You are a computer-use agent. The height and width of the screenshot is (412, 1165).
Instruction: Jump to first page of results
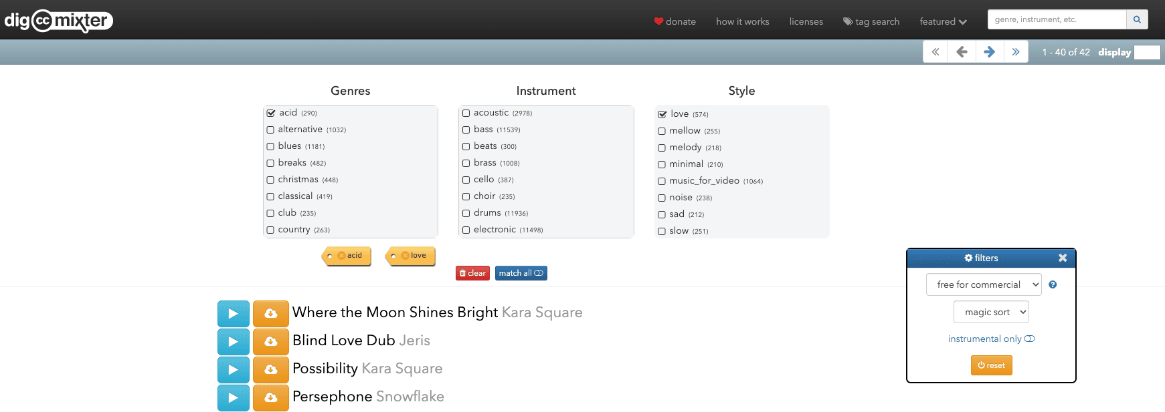[x=935, y=52]
